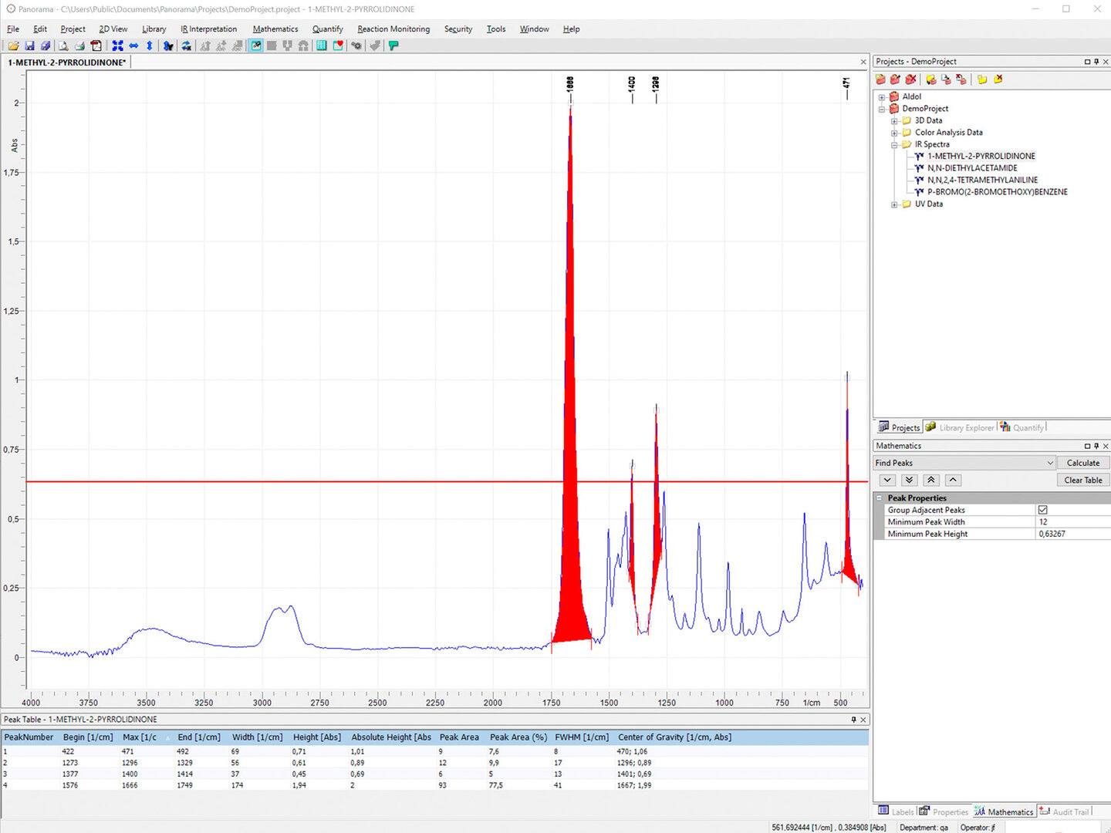Click the Minimum Peak Height value field
Screen dimensions: 1111x833
pyautogui.click(x=1072, y=534)
